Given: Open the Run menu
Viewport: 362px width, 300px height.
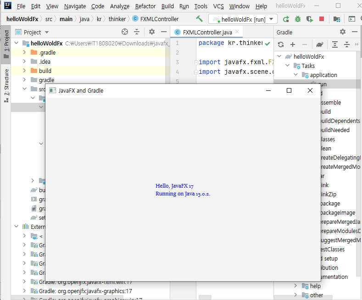Looking at the screenshot, I should point(184,6).
